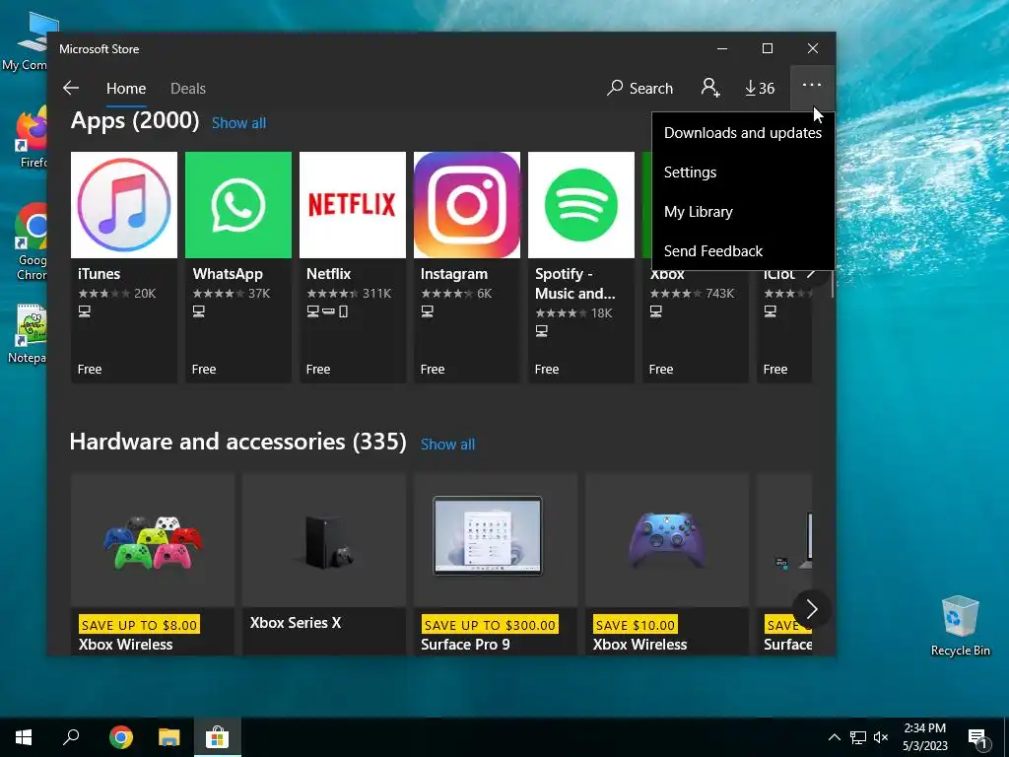
Task: Click Microsoft Store taskbar icon
Action: click(218, 737)
